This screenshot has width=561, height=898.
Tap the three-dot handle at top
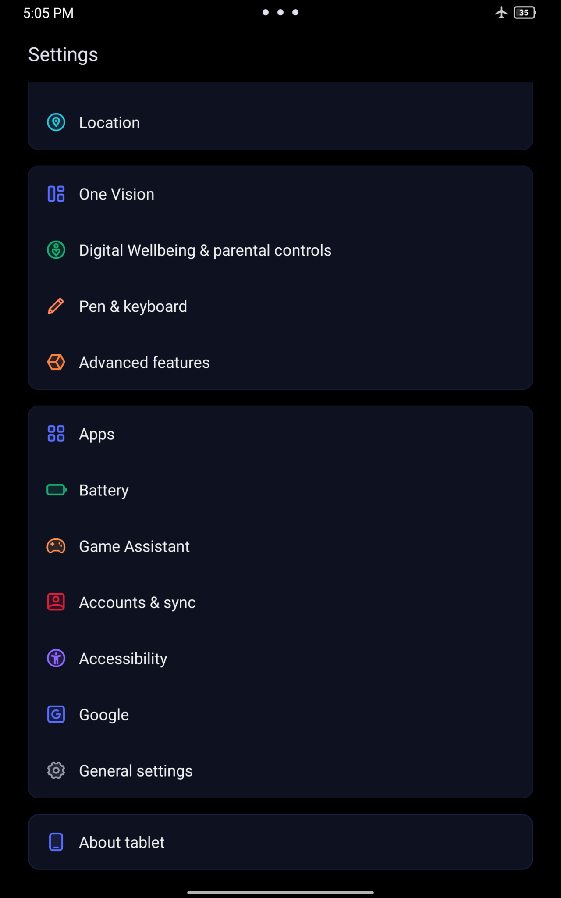coord(280,12)
